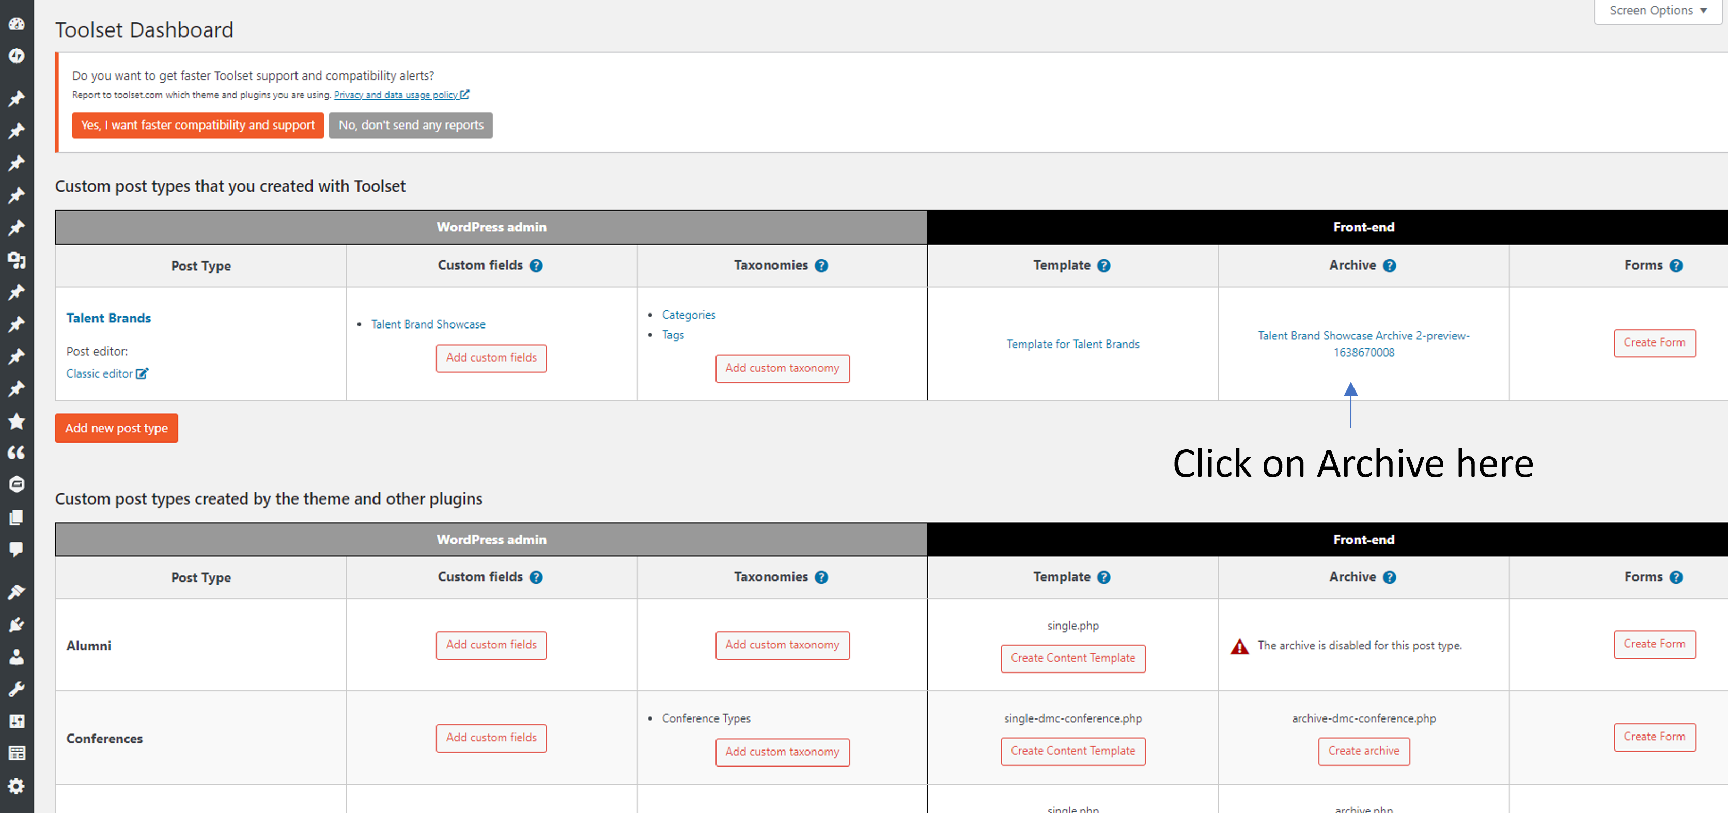The image size is (1728, 813).
Task: Select the Conferences post type name
Action: click(x=105, y=739)
